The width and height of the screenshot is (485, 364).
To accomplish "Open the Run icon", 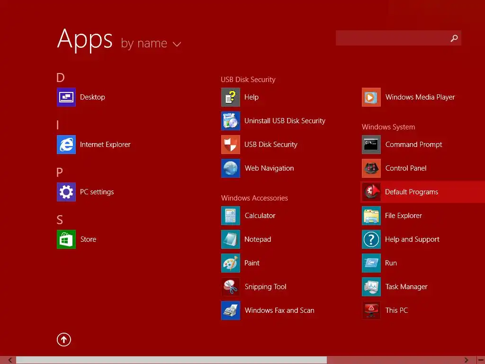I will click(x=371, y=263).
